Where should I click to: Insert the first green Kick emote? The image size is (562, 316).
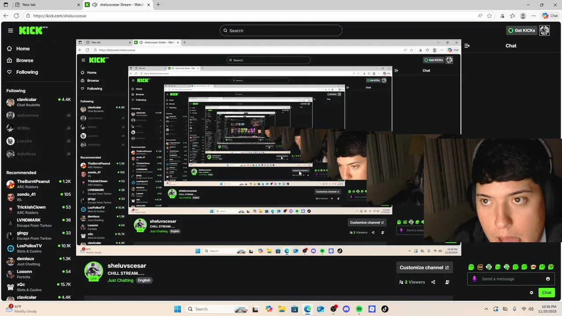(471, 267)
